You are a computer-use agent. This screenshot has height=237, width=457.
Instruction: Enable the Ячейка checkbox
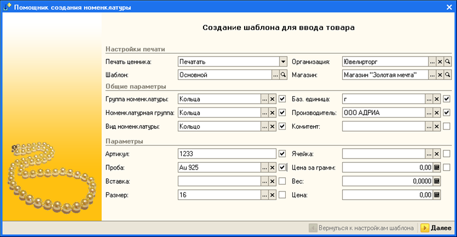(x=447, y=154)
